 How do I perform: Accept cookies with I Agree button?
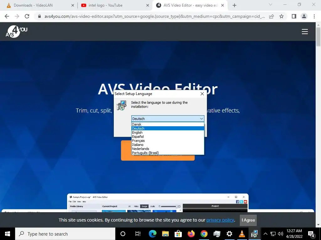point(248,220)
